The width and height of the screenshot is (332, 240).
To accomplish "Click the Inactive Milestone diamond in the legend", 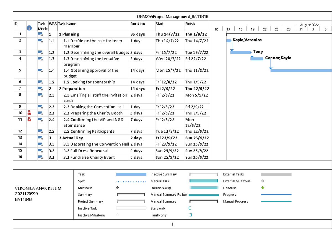I will click(118, 215).
